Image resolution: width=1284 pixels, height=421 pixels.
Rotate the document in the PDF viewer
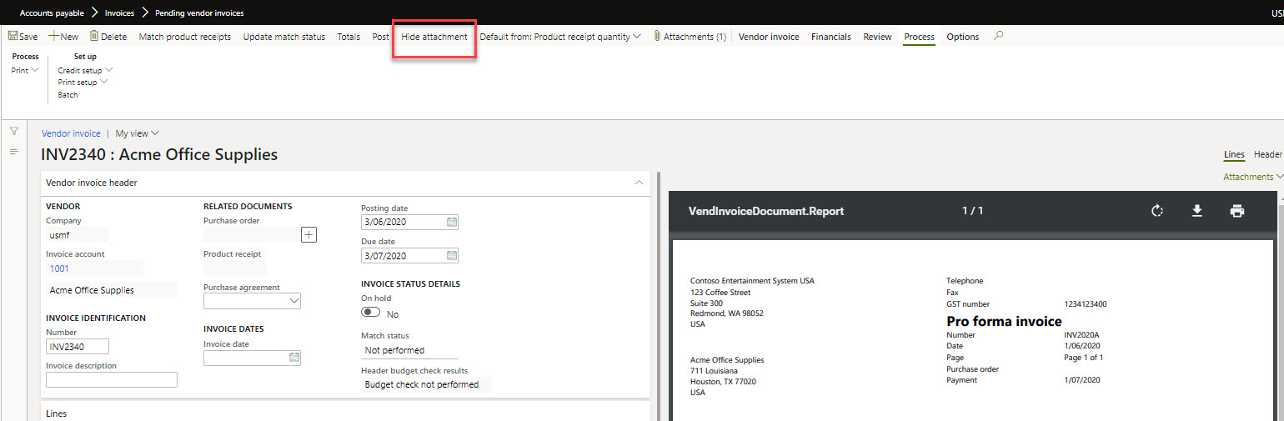coord(1157,211)
